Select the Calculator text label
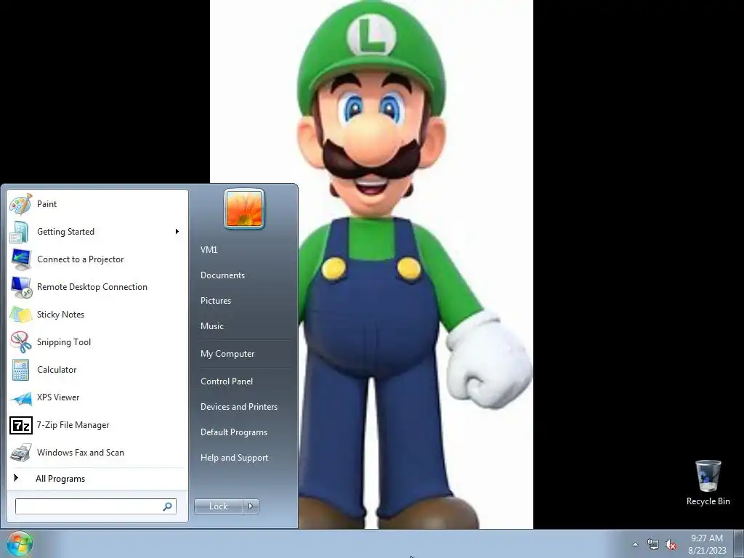This screenshot has height=558, width=744. 57,370
